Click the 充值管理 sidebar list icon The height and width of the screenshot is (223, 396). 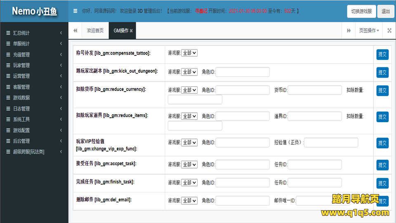8,55
